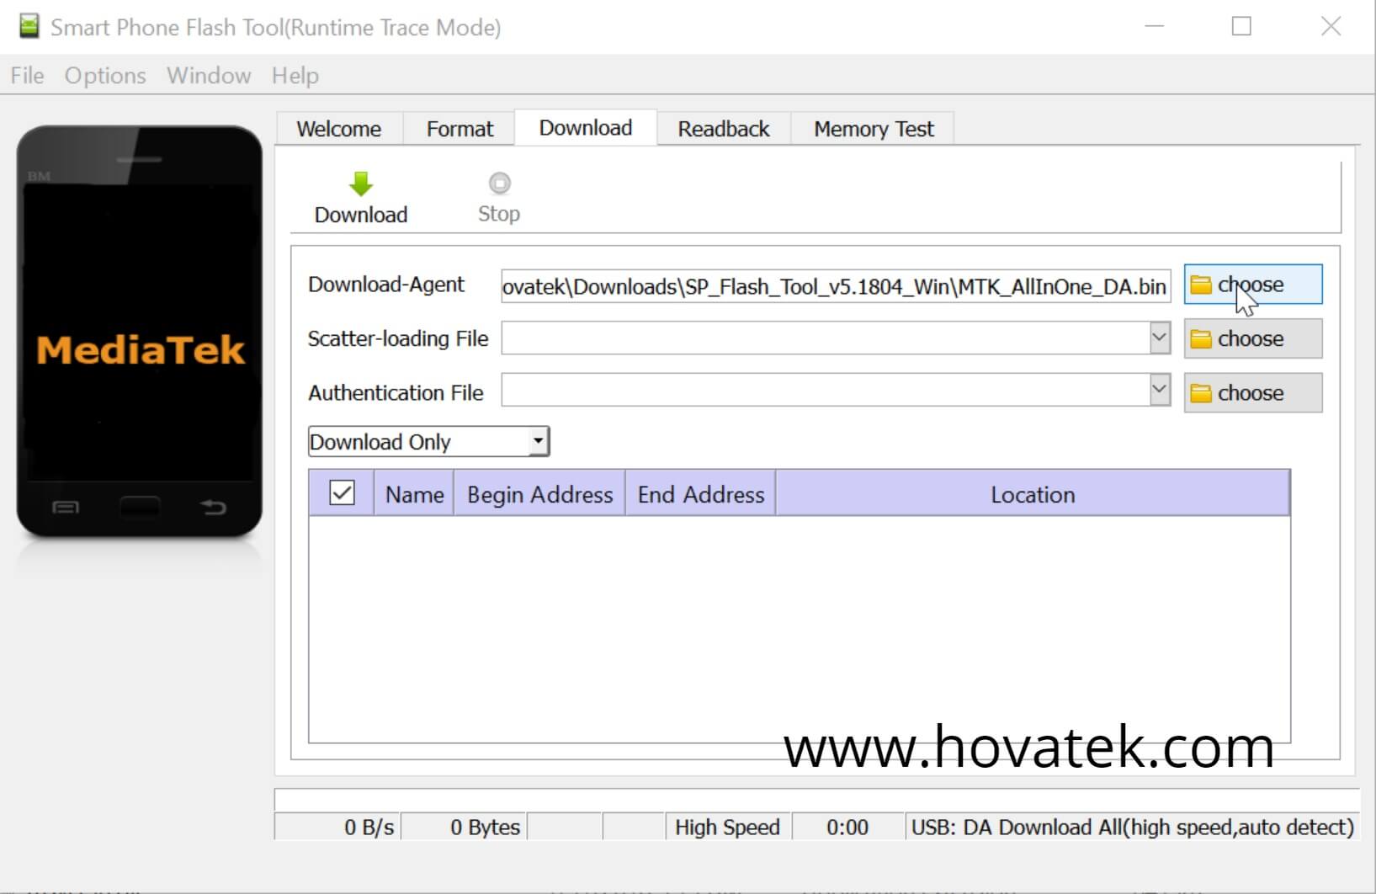Open the Options menu
Viewport: 1376px width, 894px height.
[104, 76]
